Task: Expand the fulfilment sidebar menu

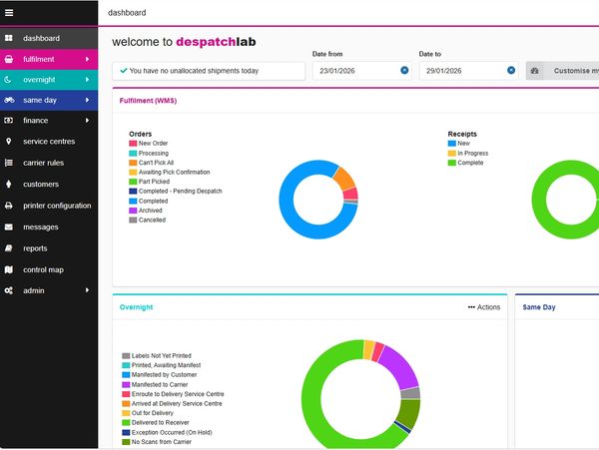Action: click(x=88, y=60)
